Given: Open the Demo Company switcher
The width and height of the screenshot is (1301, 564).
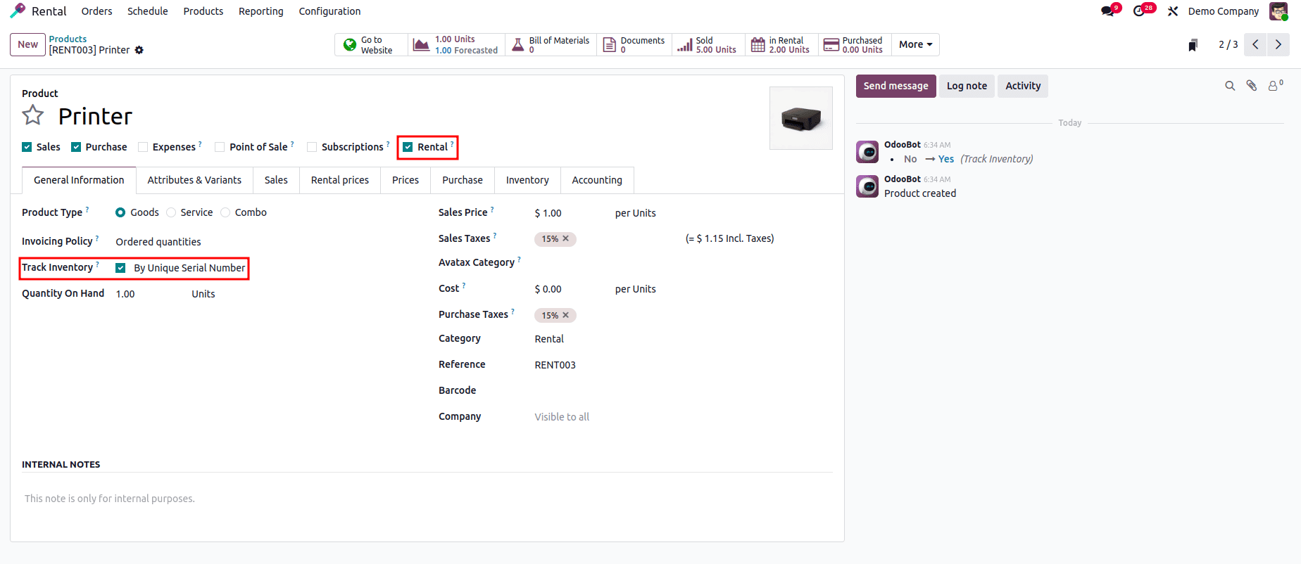Looking at the screenshot, I should click(1224, 11).
